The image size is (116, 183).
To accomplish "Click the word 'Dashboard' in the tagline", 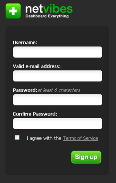I will [x=36, y=16].
